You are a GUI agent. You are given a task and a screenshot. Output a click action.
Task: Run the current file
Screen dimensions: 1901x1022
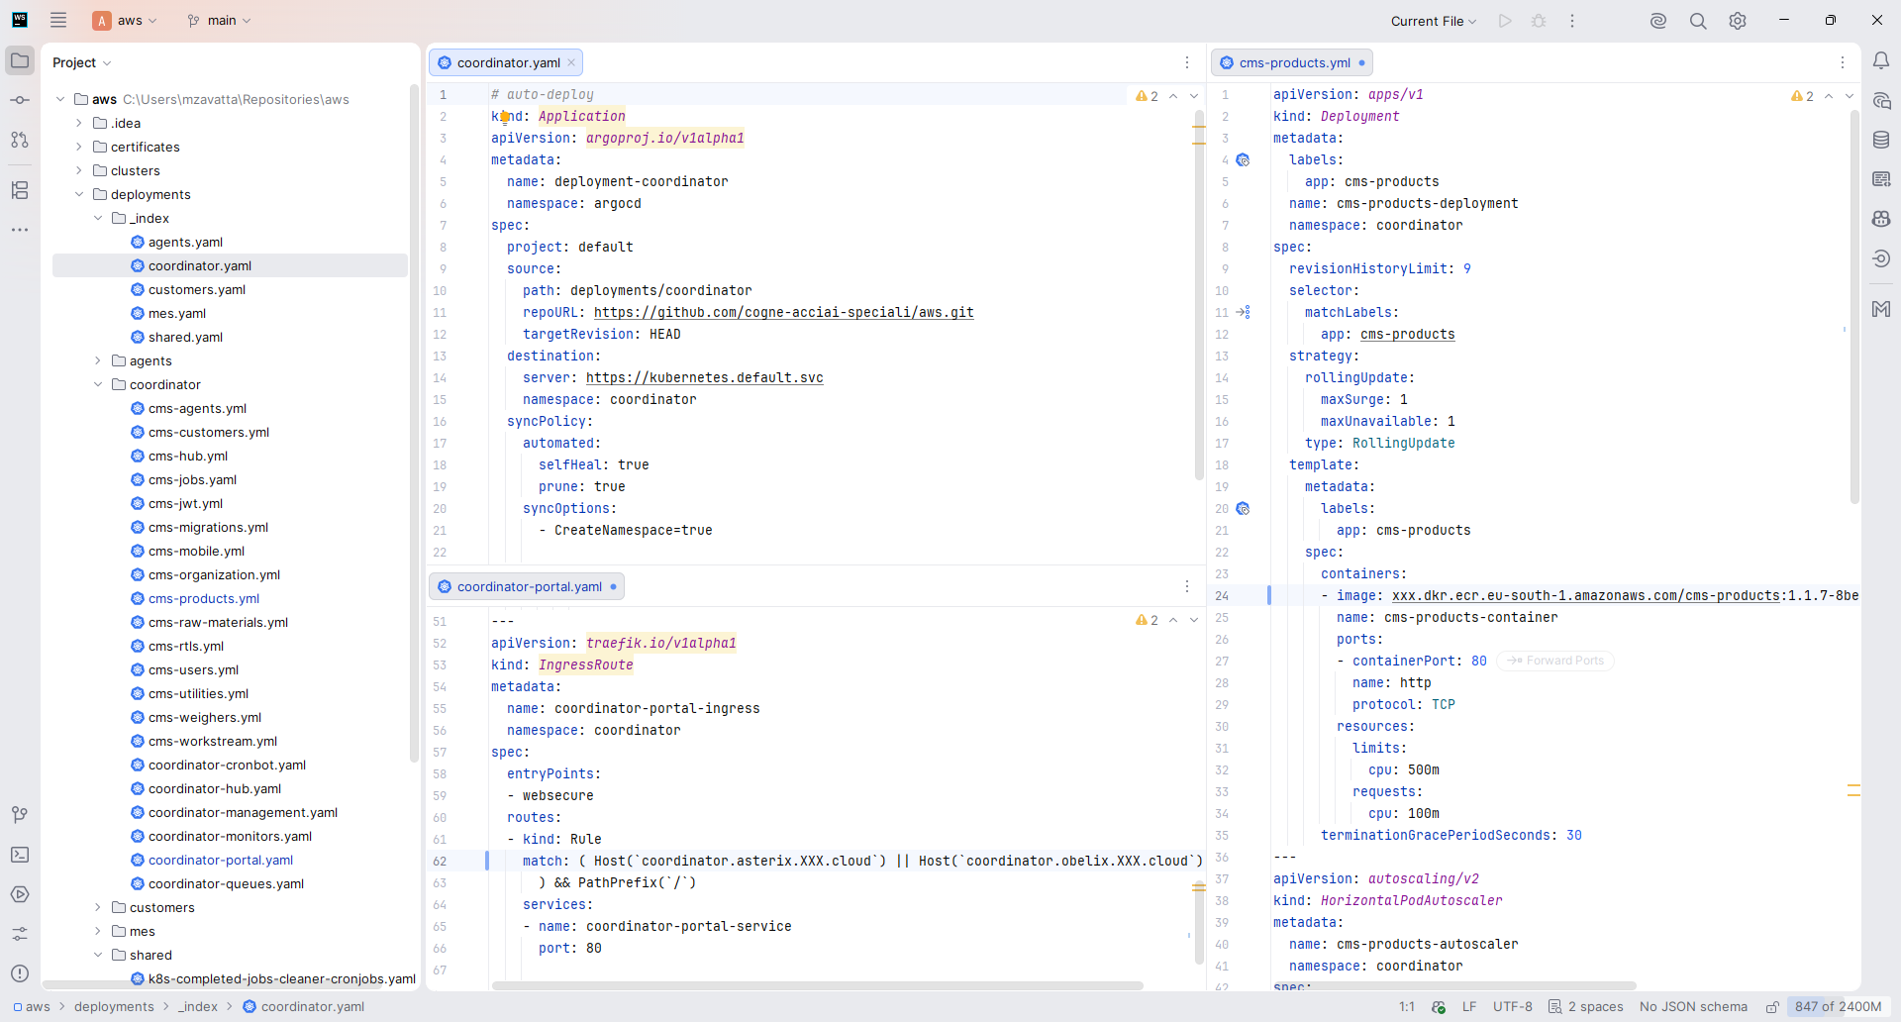pyautogui.click(x=1505, y=21)
